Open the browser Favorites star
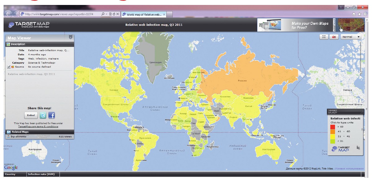The height and width of the screenshot is (183, 372). [x=359, y=14]
